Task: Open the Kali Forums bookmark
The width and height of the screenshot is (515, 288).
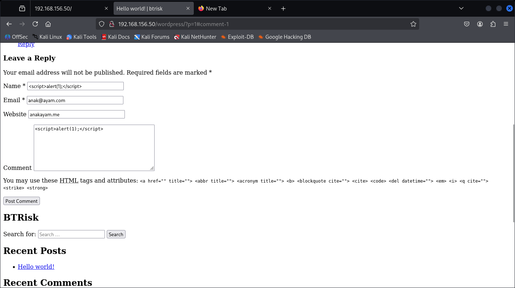Action: (152, 37)
